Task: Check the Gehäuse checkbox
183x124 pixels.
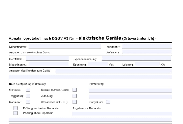Action: [x=28, y=90]
